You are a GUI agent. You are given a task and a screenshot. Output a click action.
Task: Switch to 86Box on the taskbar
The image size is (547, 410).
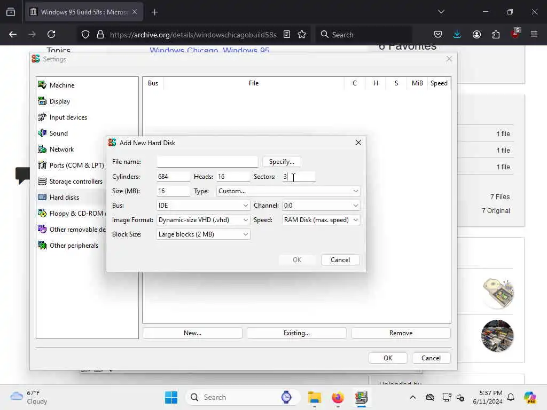[x=362, y=397]
